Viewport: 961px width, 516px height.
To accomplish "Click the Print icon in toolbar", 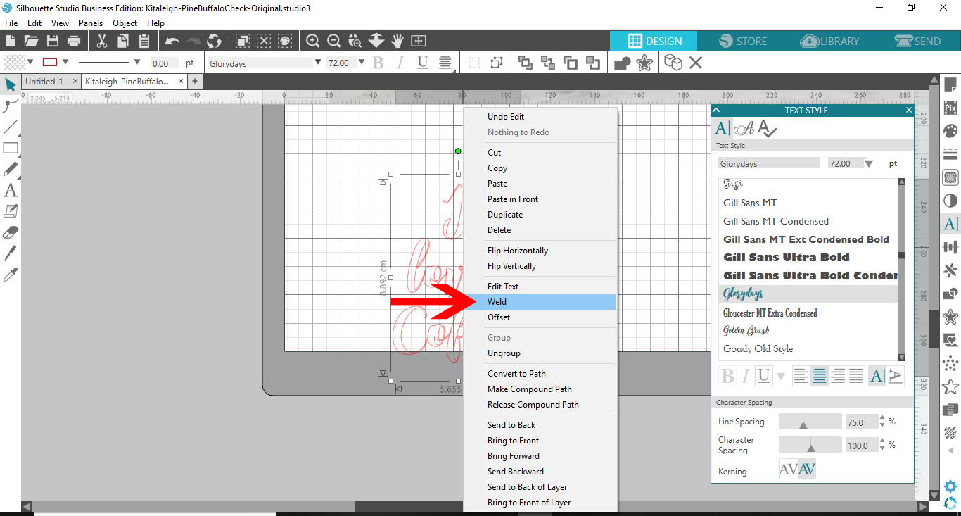I will click(73, 41).
